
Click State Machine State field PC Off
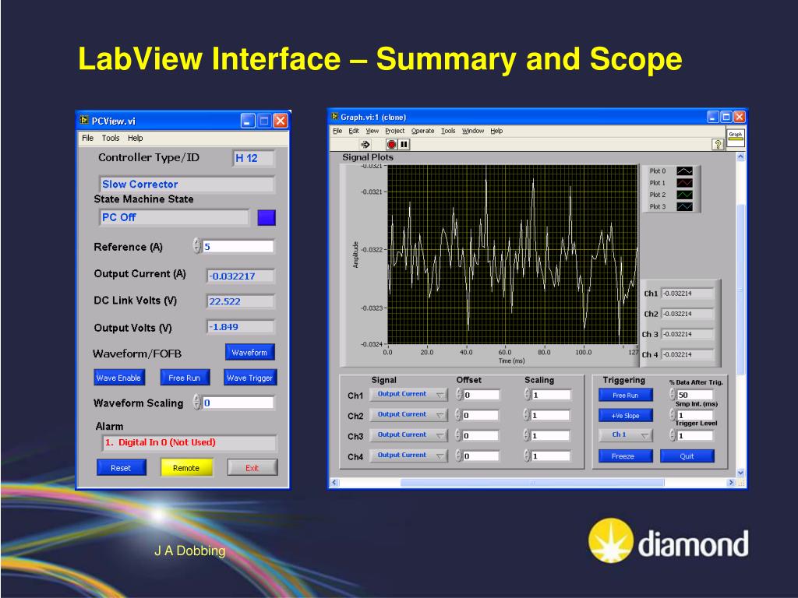pos(174,217)
